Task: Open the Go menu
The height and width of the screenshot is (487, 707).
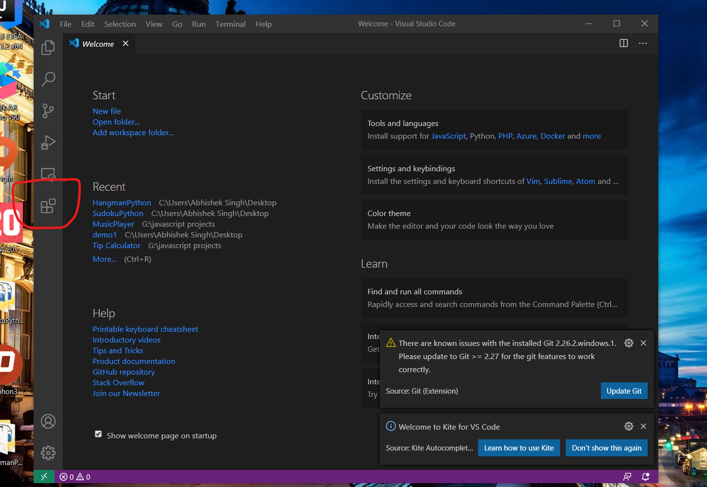Action: click(177, 24)
